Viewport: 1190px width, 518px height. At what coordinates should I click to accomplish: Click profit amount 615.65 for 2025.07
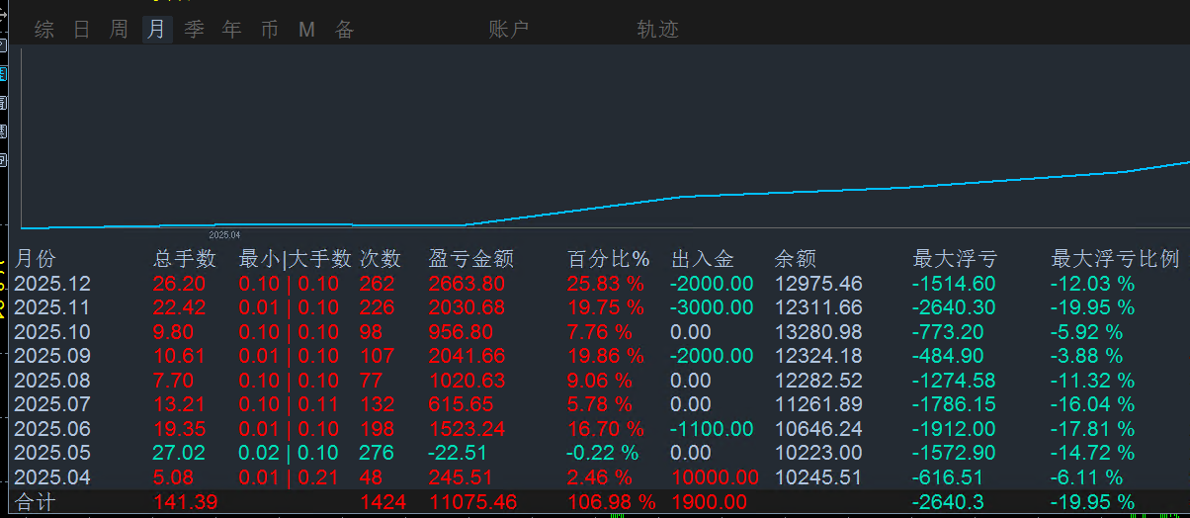click(461, 404)
